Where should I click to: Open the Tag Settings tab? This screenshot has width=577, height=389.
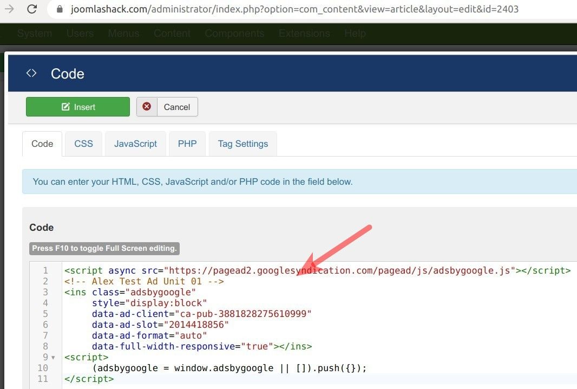coord(243,144)
